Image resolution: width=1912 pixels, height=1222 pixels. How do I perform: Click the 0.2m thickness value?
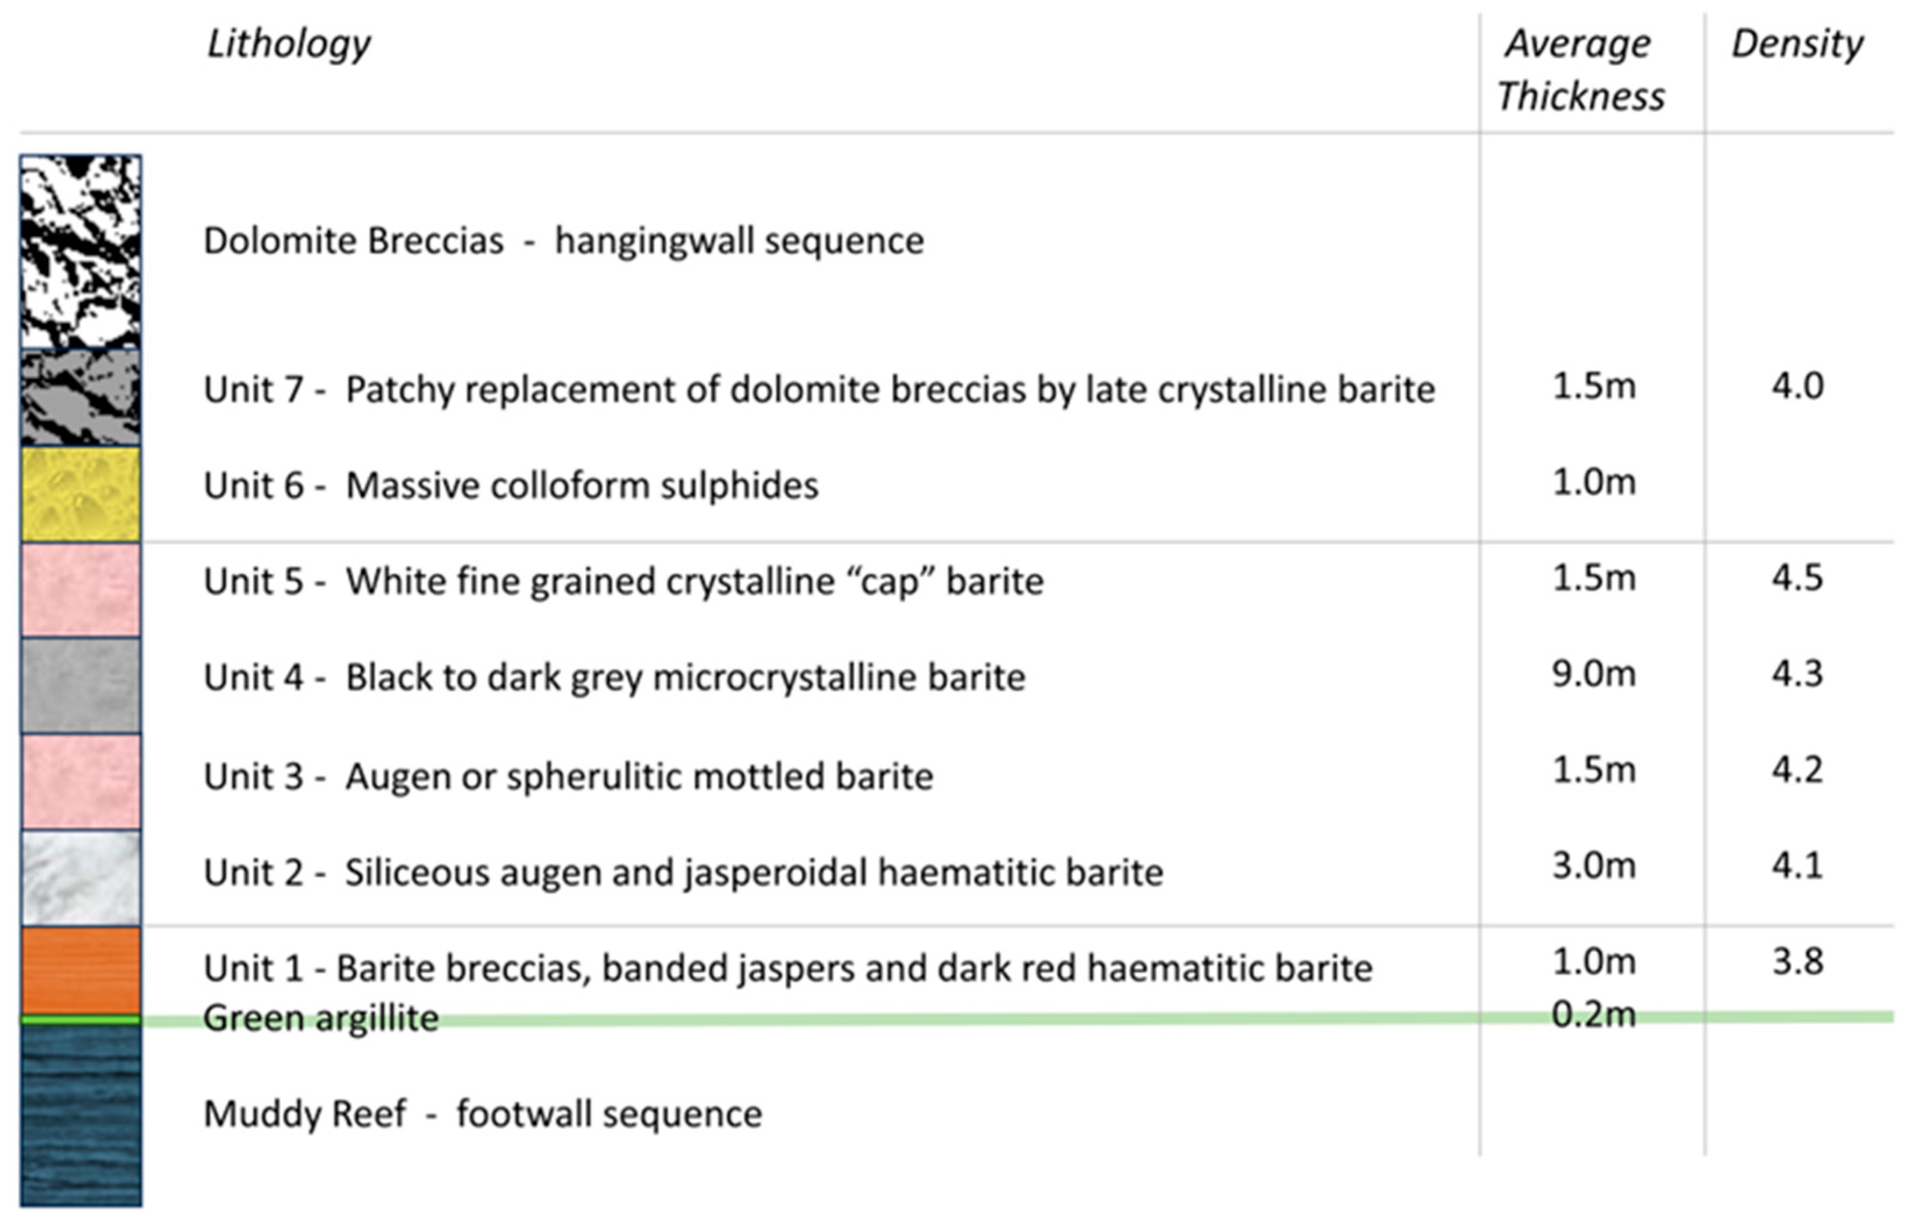click(1594, 1015)
